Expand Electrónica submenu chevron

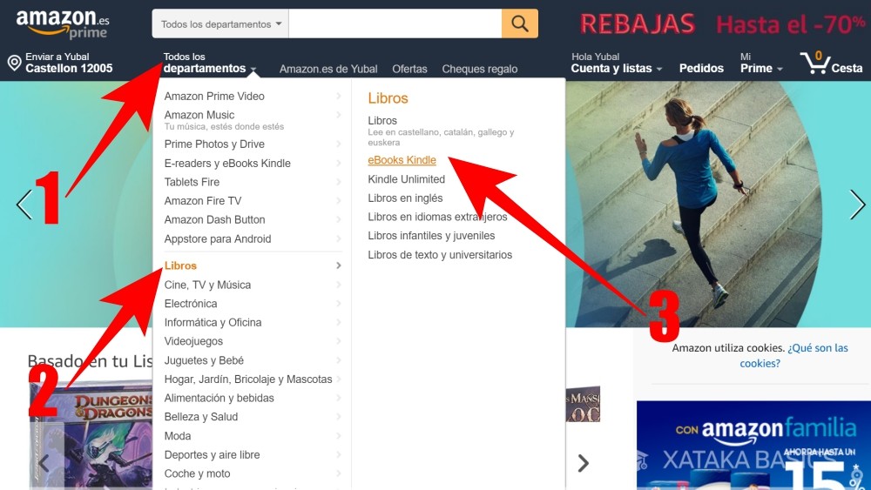point(338,304)
